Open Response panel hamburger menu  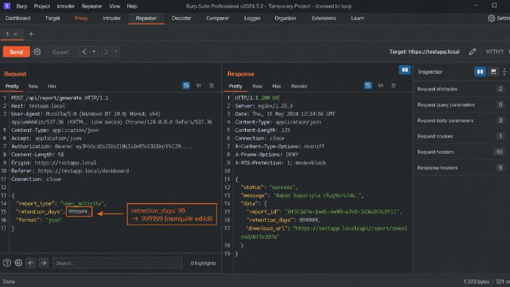coord(393,86)
